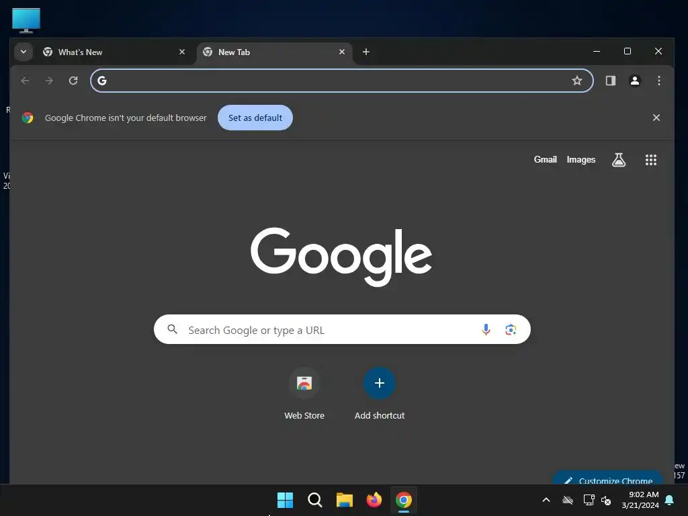Open the tab search dropdown arrow

[x=24, y=52]
